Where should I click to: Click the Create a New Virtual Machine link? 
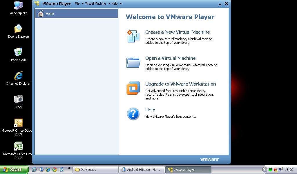tap(178, 32)
